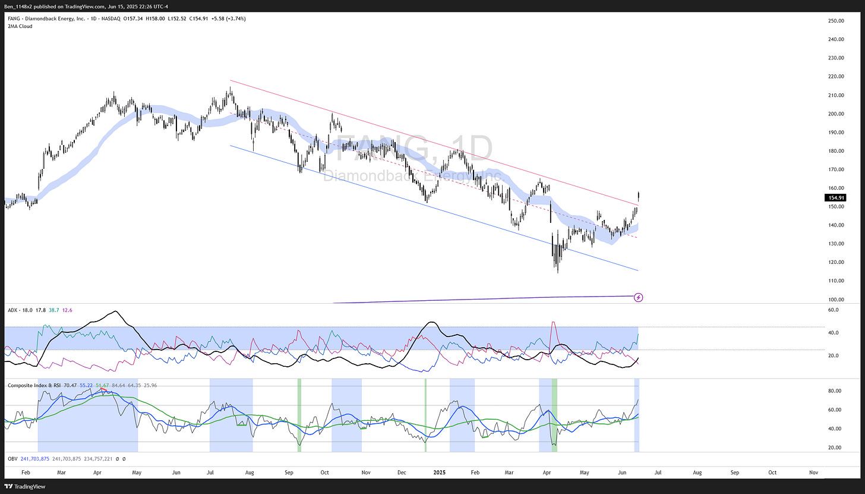Image resolution: width=865 pixels, height=494 pixels.
Task: Click the 100.00 label on price axis
Action: click(x=835, y=299)
